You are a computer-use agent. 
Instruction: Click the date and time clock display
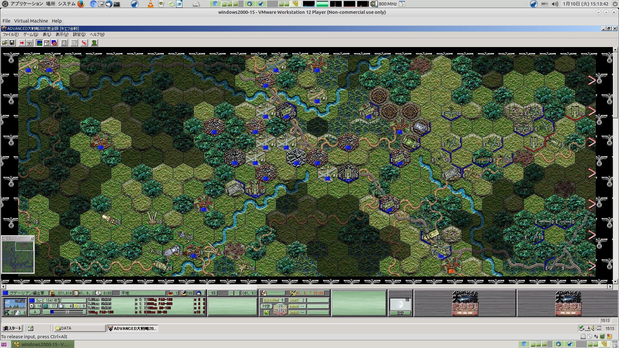[x=586, y=4]
